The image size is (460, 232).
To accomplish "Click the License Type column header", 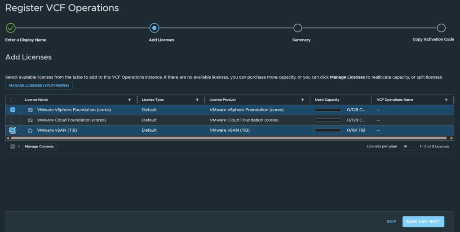I will point(153,100).
